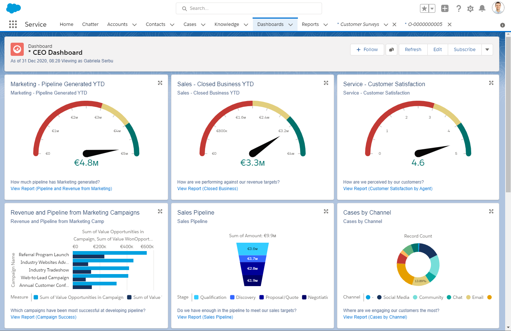Switch to the Customer Surveys tab
Screen dimensions: 511x331
pos(358,24)
